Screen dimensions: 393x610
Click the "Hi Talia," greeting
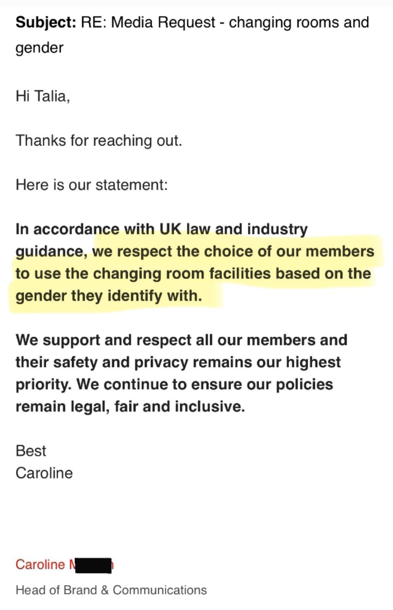[x=42, y=96]
